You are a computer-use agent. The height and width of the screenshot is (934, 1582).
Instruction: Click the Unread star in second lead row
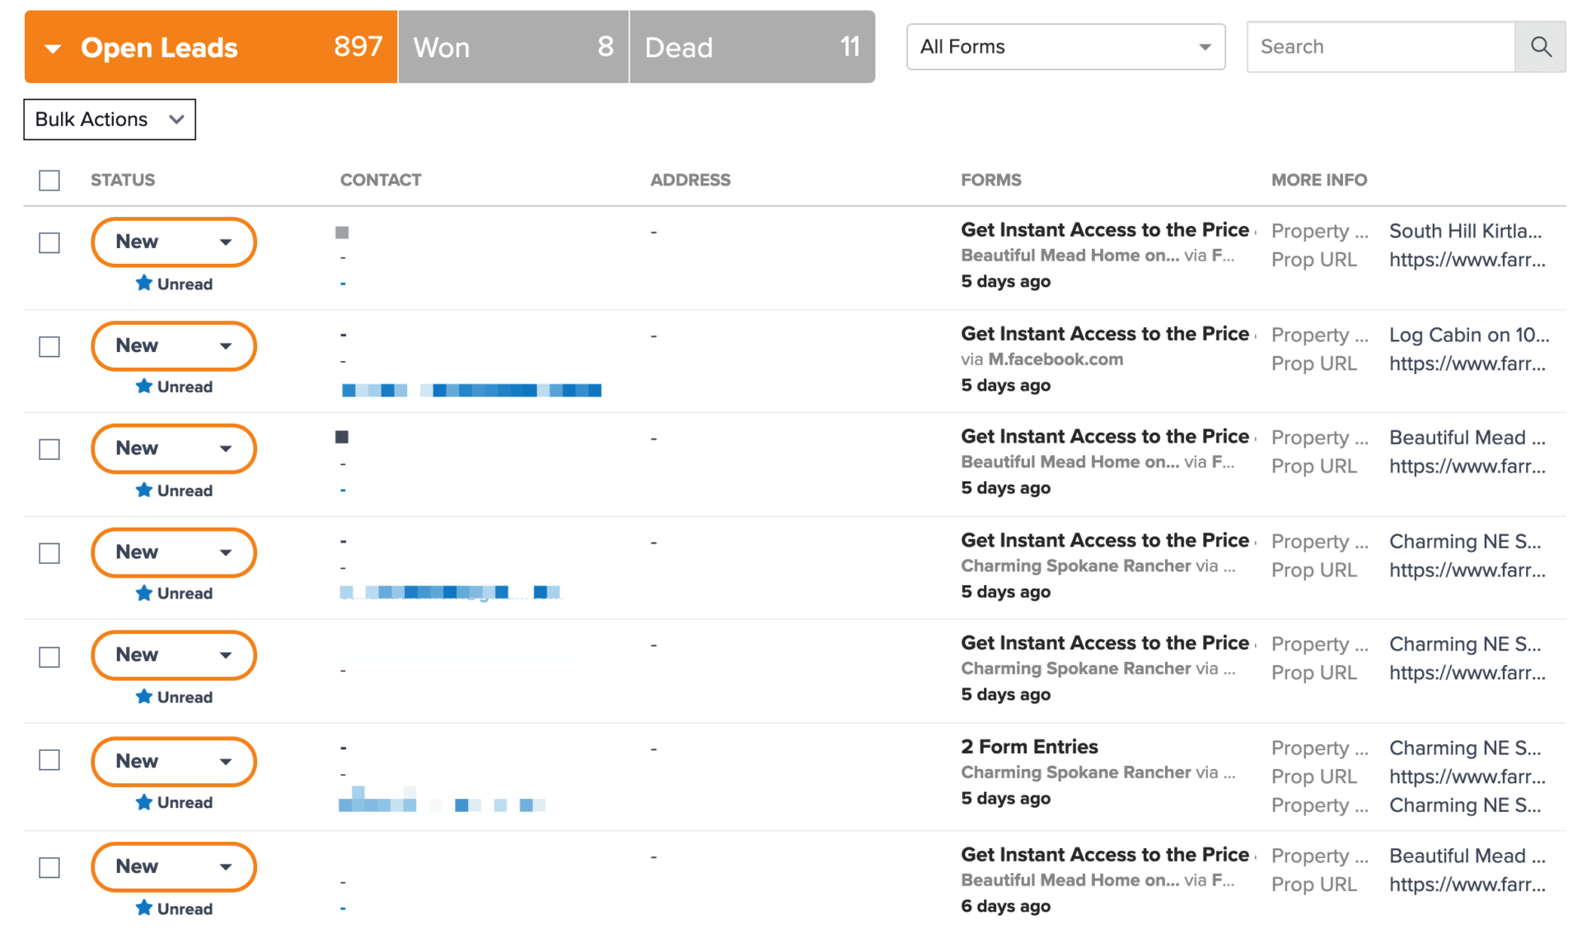[144, 387]
